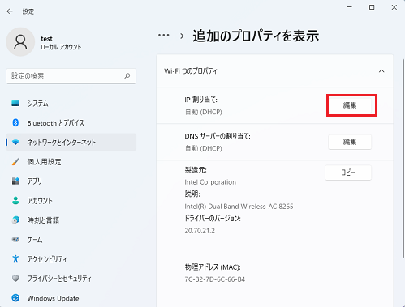Click the vertical scrollbar on right
405x307 pixels.
point(403,158)
